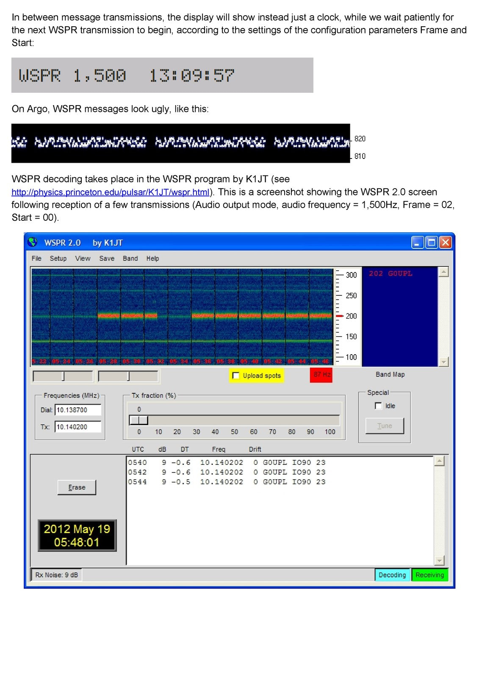Click the 'Rx Noise: 9 dB' status text
479x678 pixels.
(x=56, y=575)
